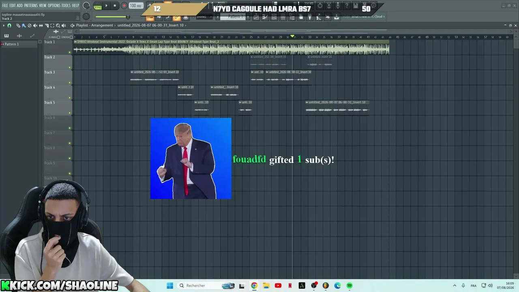
Task: Arm recording with the Record button
Action: 124,6
